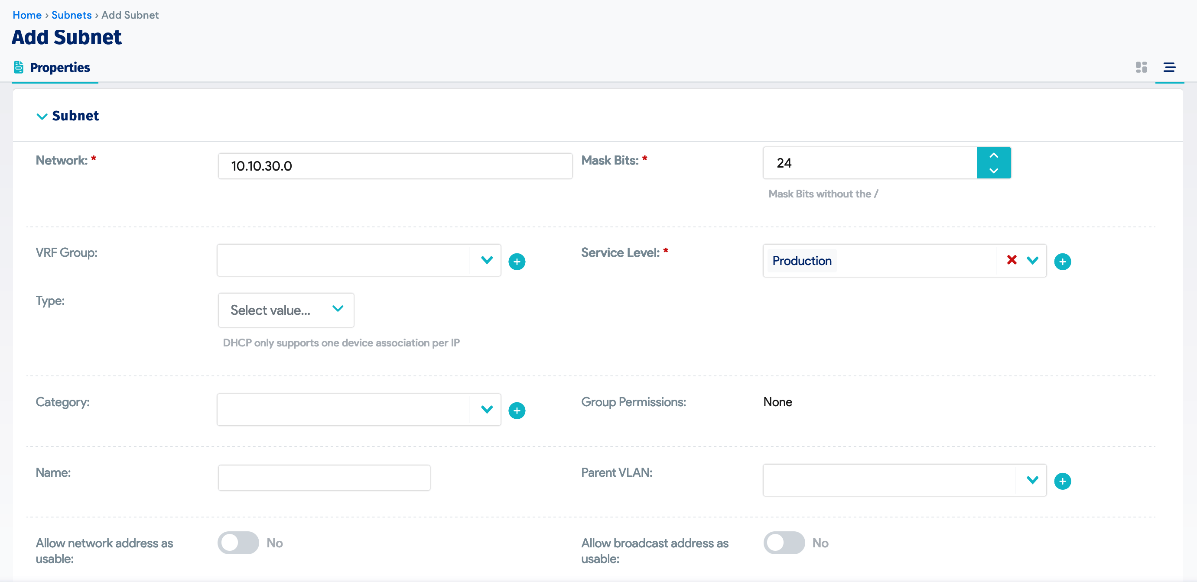The image size is (1197, 582).
Task: Add a new Service Level via plus icon
Action: pos(1063,261)
